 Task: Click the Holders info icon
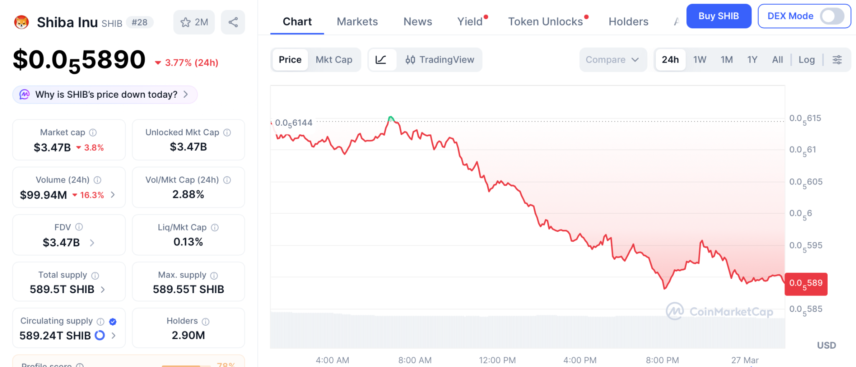tap(206, 321)
